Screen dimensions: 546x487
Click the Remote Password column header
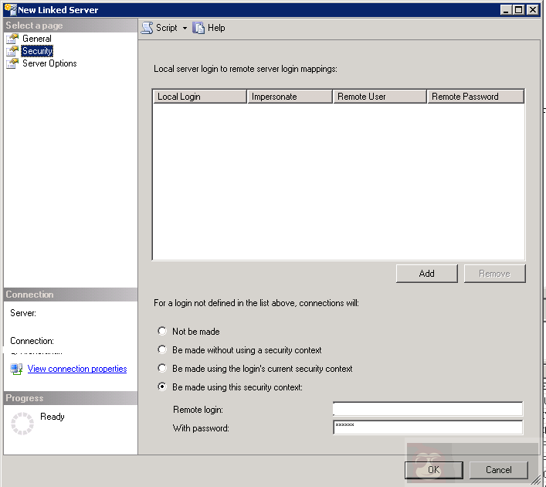[x=476, y=97]
